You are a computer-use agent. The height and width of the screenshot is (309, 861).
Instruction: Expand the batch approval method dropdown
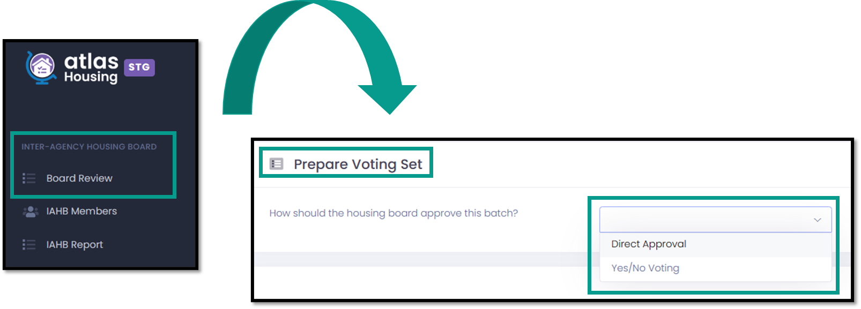[x=715, y=220]
